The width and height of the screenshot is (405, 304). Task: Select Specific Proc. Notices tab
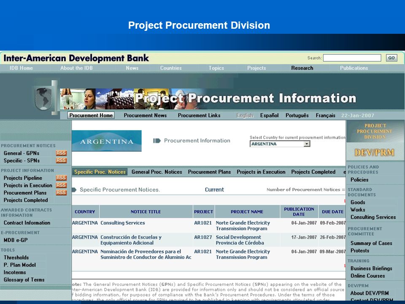(100, 172)
